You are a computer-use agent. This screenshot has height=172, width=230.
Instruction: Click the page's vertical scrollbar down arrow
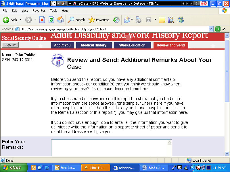[x=227, y=154]
